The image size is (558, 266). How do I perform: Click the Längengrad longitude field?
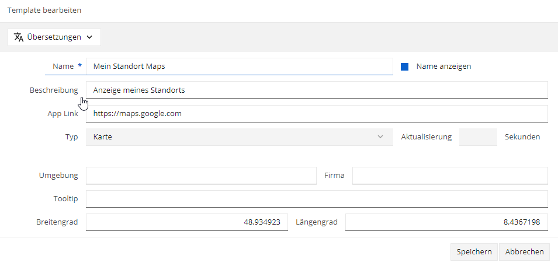(446, 222)
